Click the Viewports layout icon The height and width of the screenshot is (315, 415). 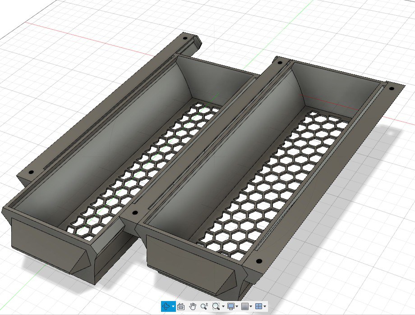tap(258, 306)
